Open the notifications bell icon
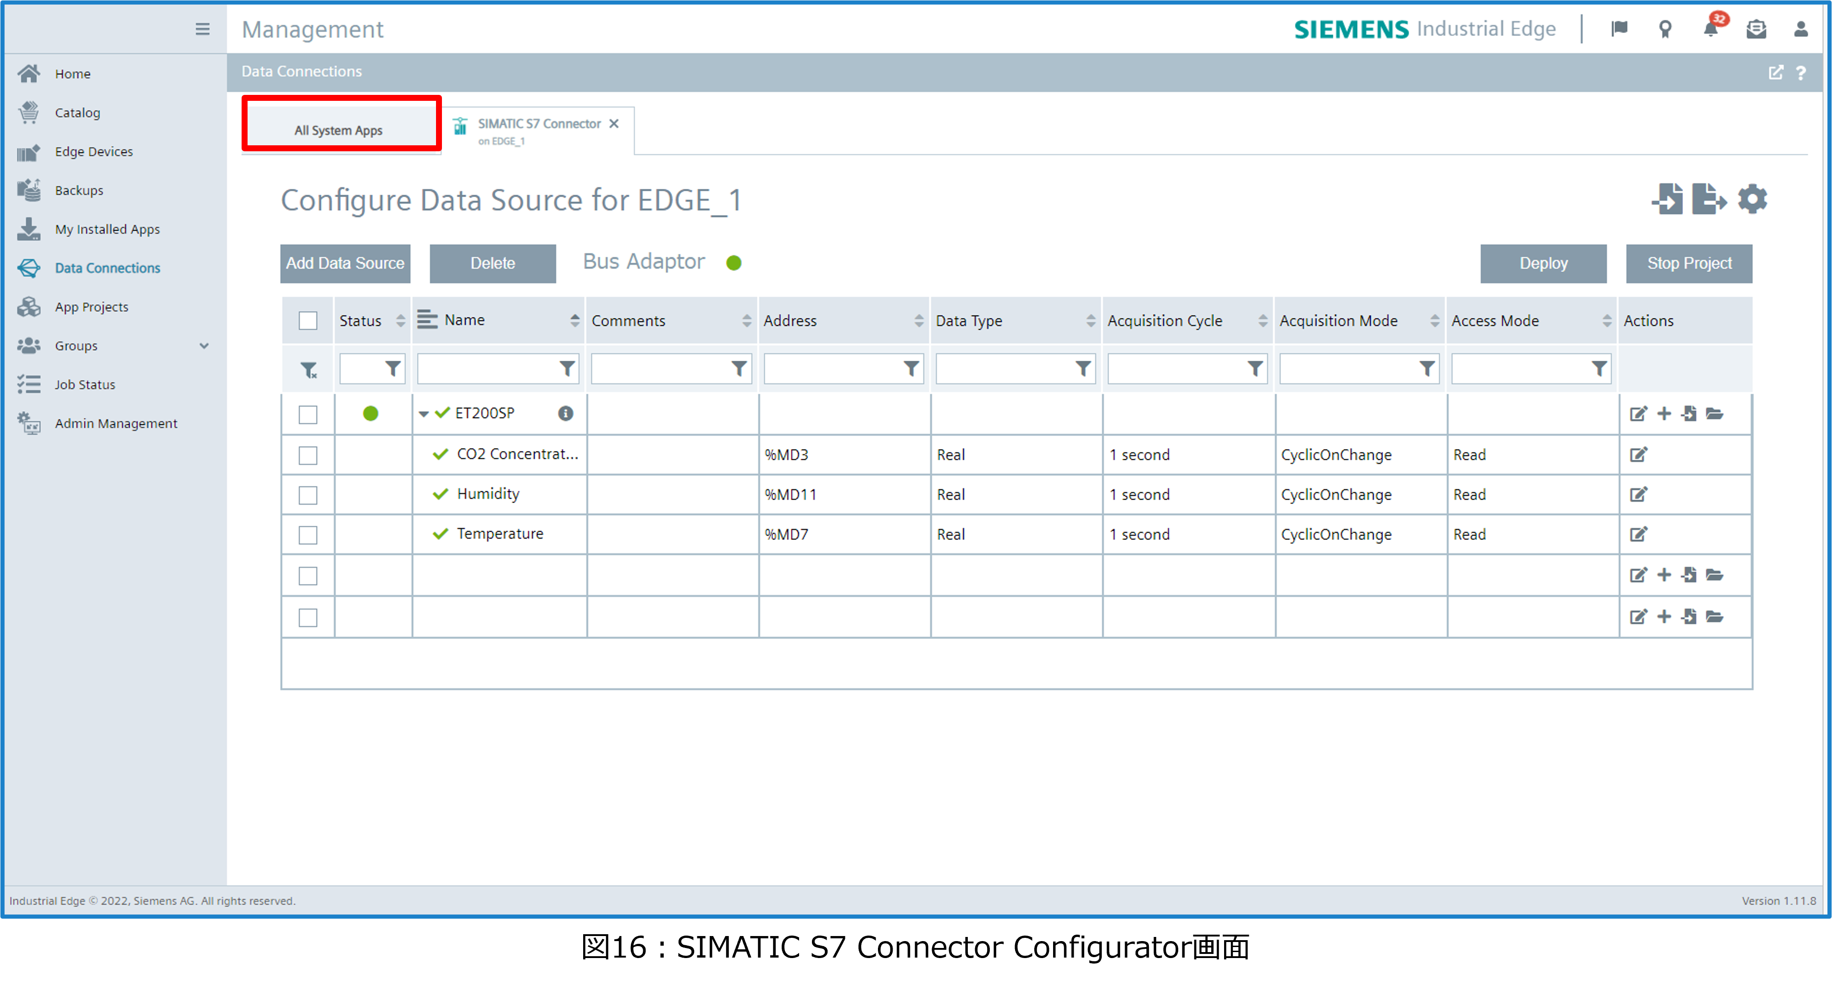Viewport: 1832px width, 986px height. click(1711, 29)
